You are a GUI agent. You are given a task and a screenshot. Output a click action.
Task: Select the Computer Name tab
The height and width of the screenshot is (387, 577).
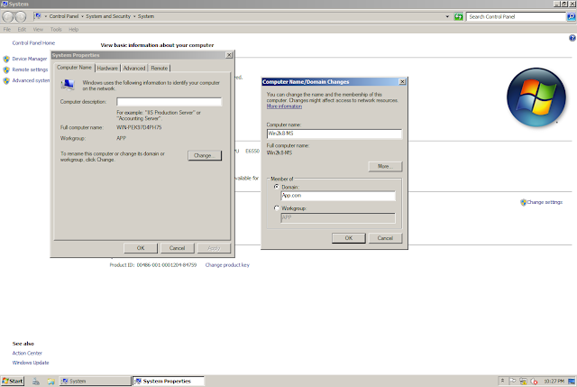[x=74, y=68]
